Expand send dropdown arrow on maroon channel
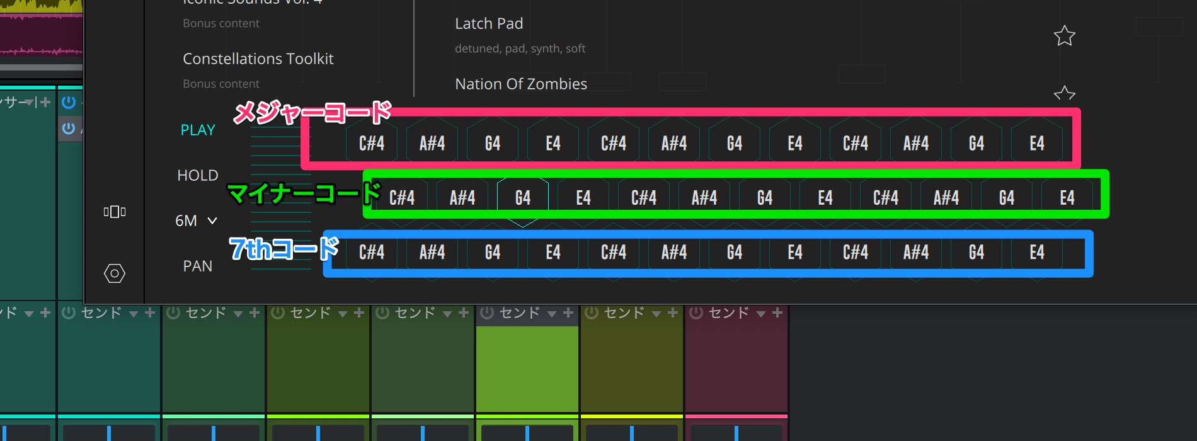1197x441 pixels. [x=760, y=313]
